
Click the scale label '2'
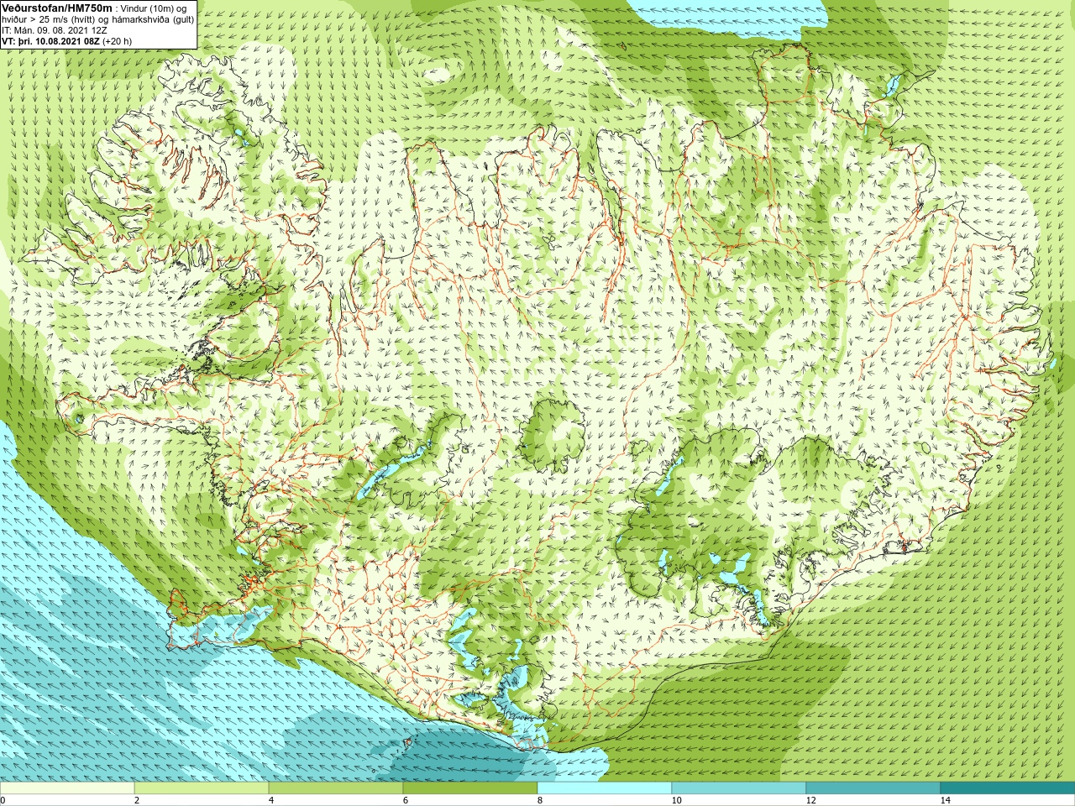click(x=136, y=800)
